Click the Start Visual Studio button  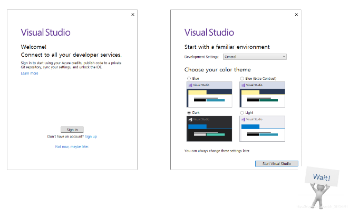pyautogui.click(x=276, y=164)
